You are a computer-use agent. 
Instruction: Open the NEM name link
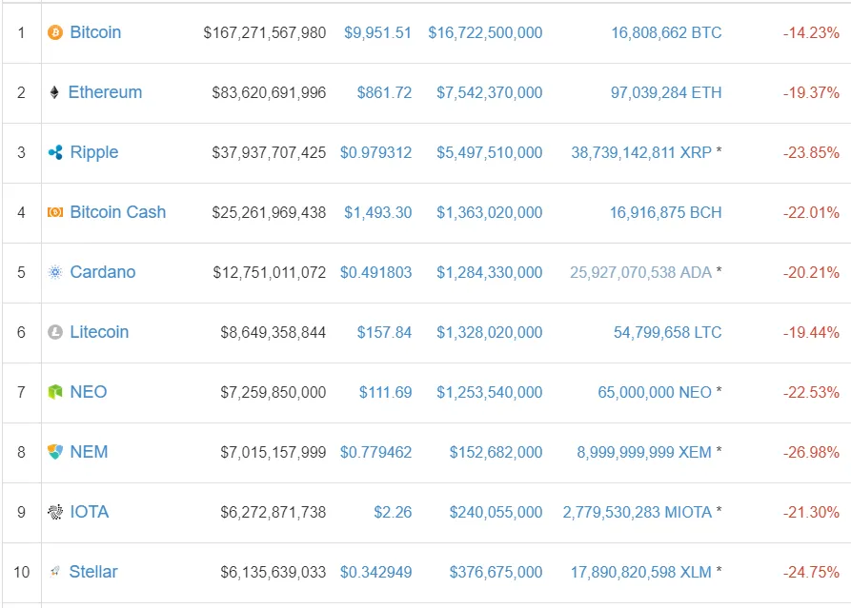89,452
